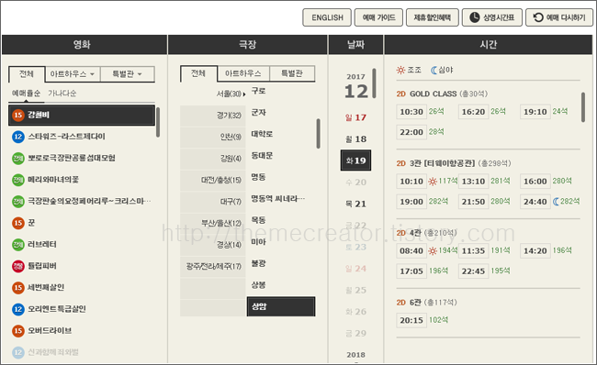597x365 pixels.
Task: Sort movies by 예매율순
Action: (26, 94)
